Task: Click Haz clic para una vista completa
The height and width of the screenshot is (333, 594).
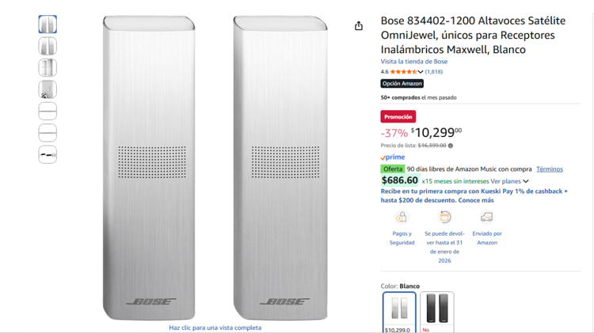Action: tap(215, 327)
